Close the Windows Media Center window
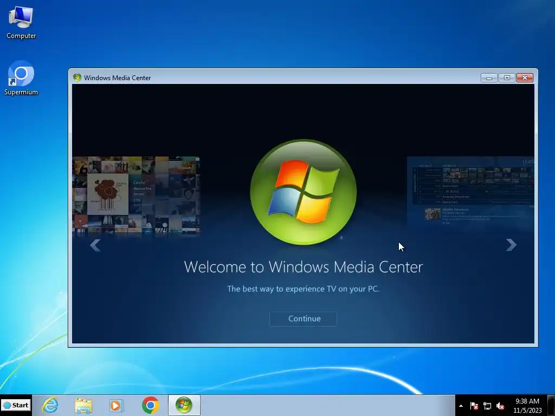The image size is (555, 416). [x=525, y=78]
